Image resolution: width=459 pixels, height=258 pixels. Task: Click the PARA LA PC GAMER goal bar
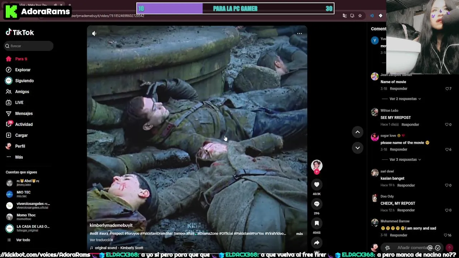click(235, 9)
